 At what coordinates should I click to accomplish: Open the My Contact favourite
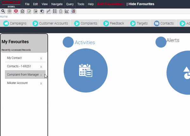[14, 58]
